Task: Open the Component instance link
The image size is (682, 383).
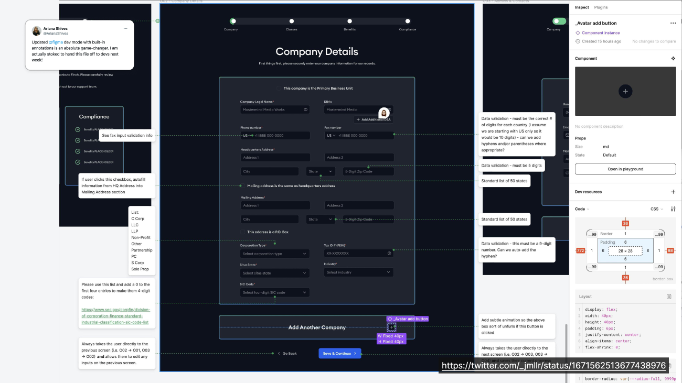Action: [601, 33]
